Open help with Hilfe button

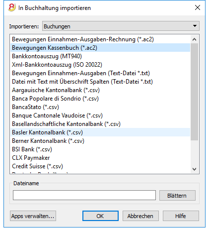click(181, 216)
